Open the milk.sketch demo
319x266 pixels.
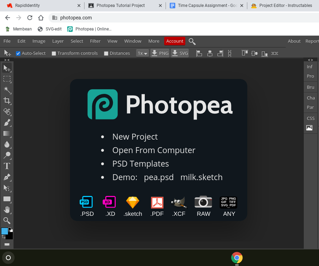coord(201,177)
